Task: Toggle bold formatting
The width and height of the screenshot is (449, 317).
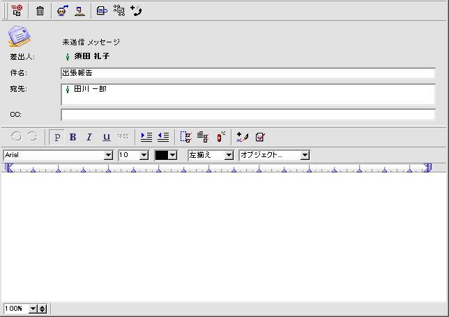Action: [73, 137]
